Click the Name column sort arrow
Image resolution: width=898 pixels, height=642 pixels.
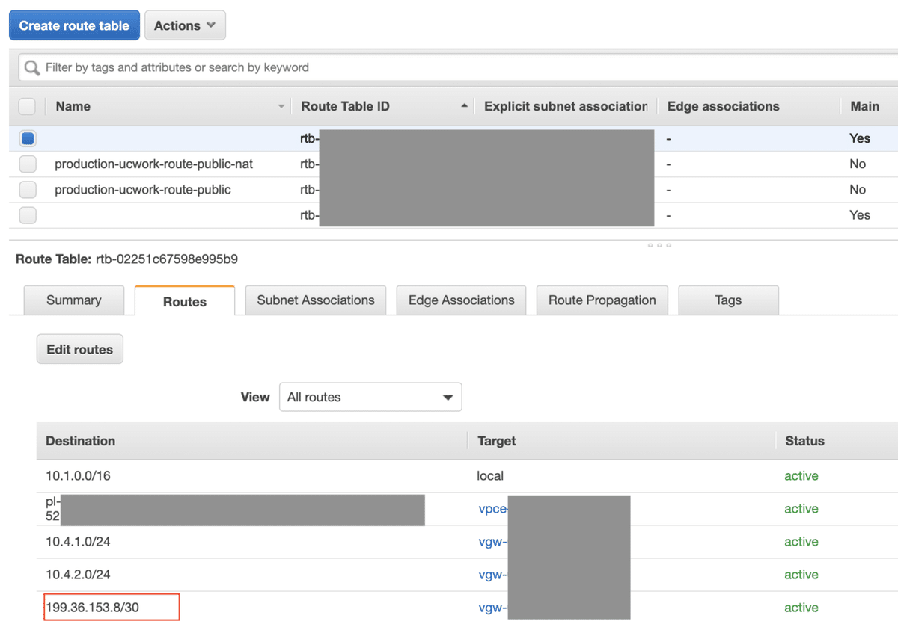click(x=281, y=107)
